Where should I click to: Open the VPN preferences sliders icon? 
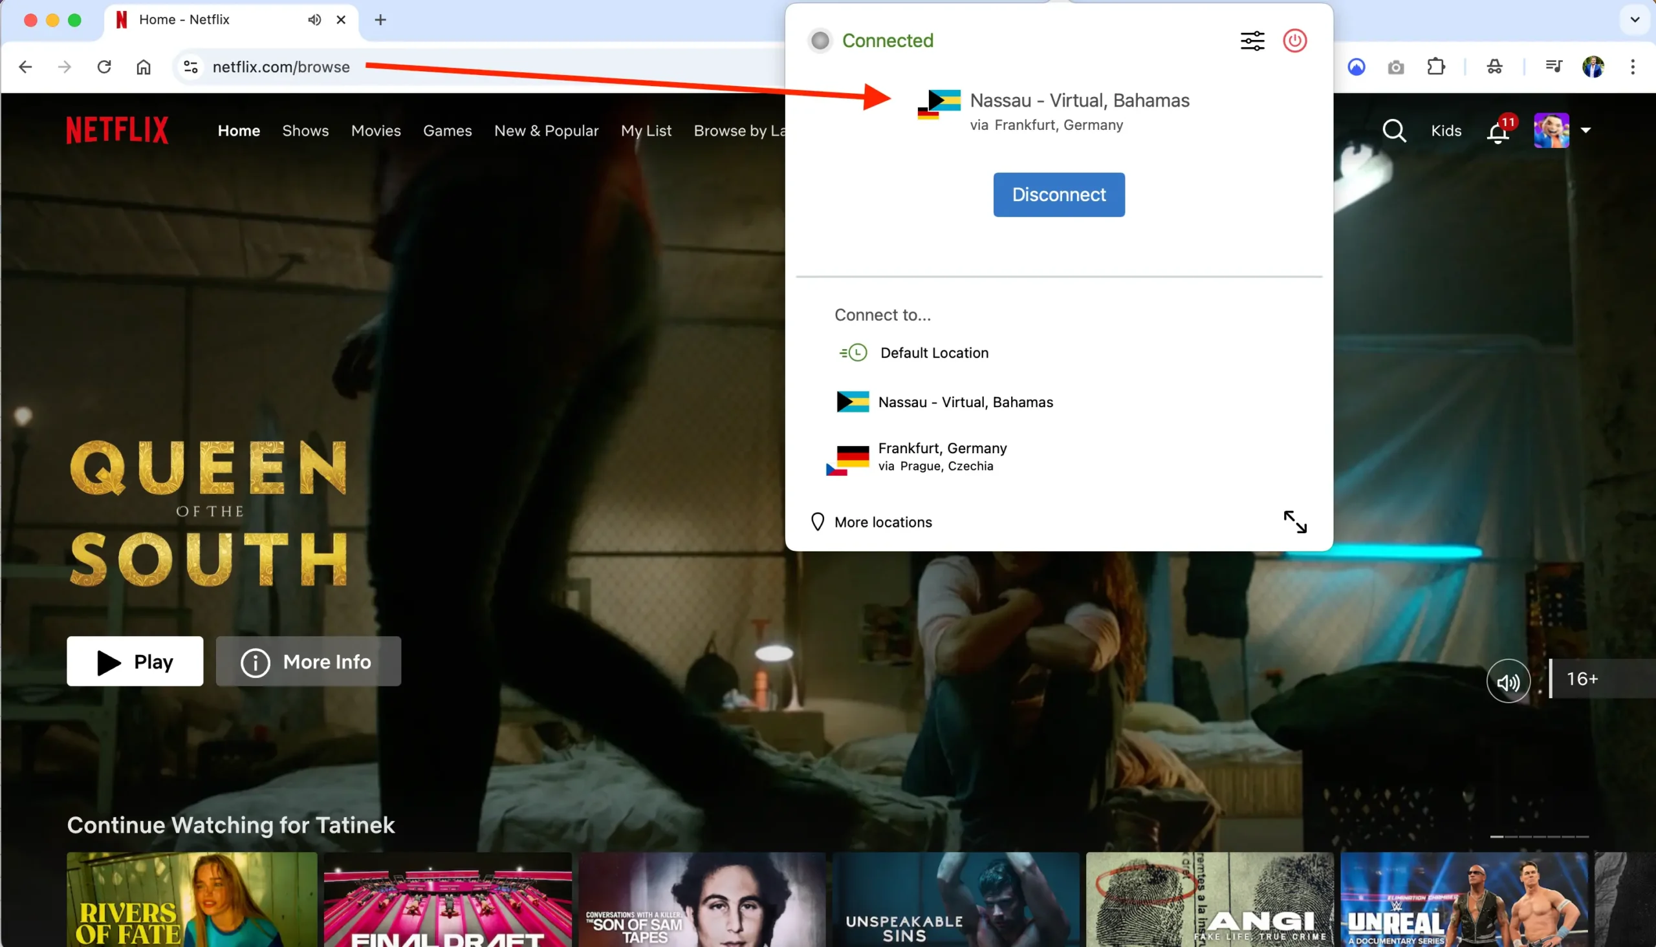click(x=1252, y=40)
